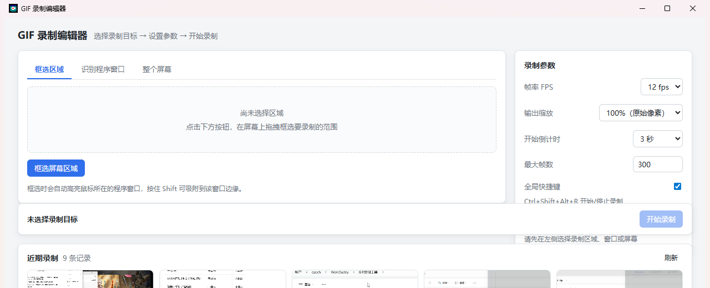Click the 最大帧数 input field
The height and width of the screenshot is (288, 710).
(x=658, y=164)
